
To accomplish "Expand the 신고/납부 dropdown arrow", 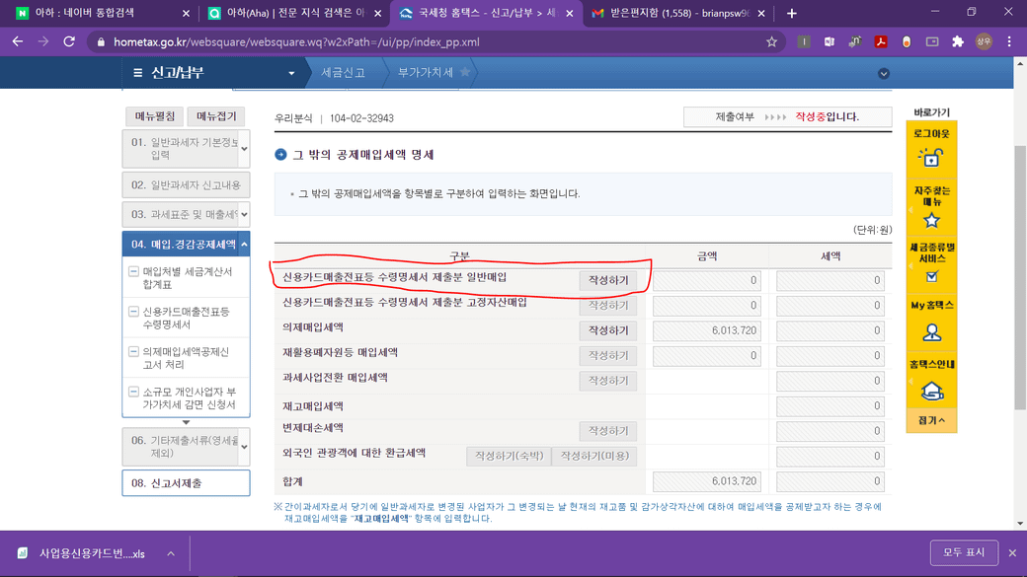I will pyautogui.click(x=291, y=73).
